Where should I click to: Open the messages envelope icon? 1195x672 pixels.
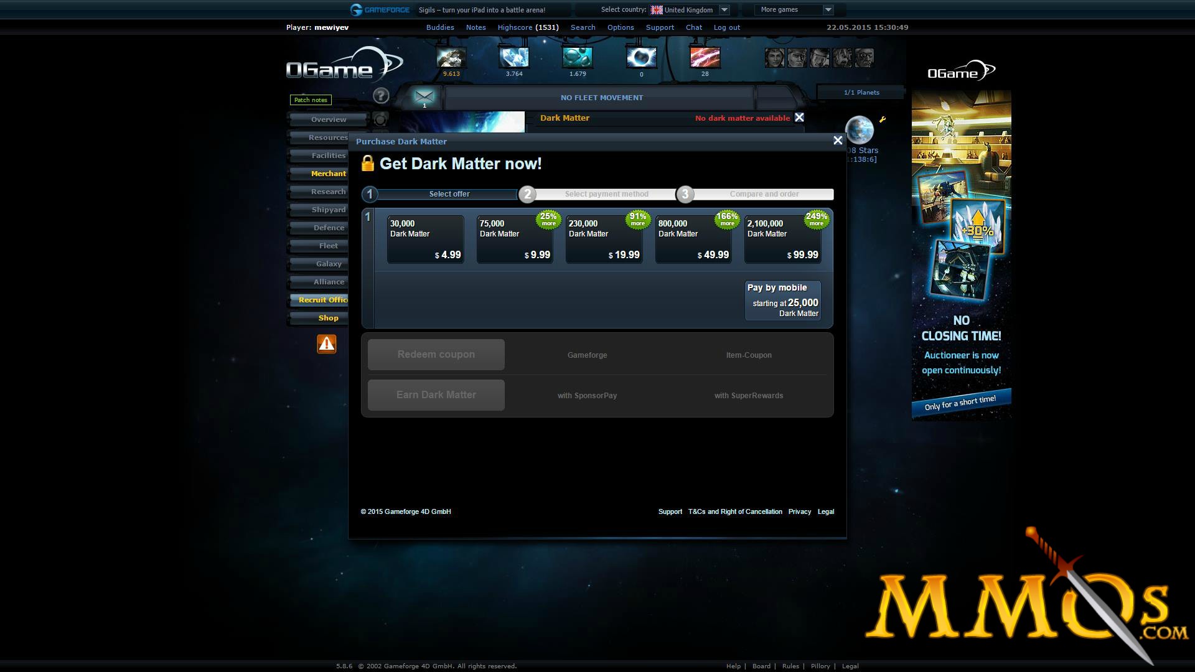click(x=424, y=97)
